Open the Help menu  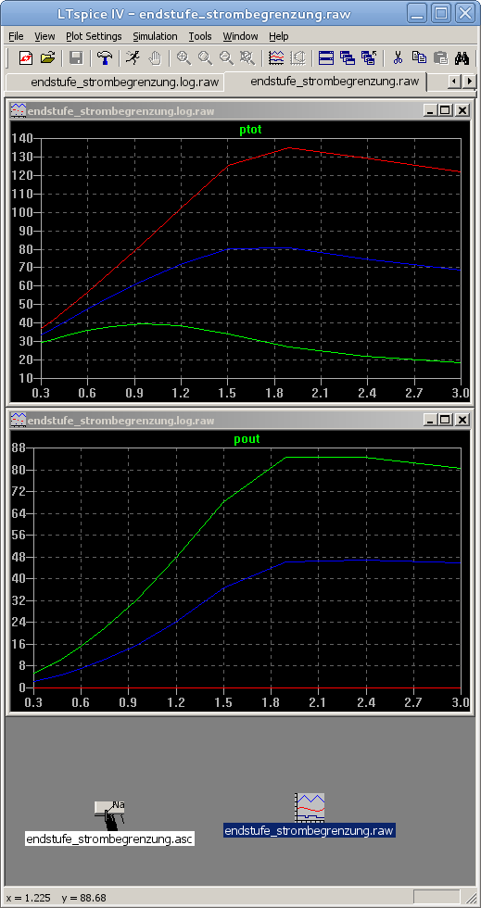point(279,36)
